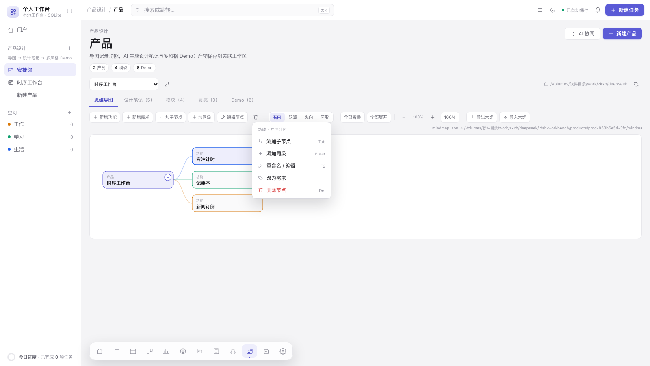This screenshot has height=366, width=650.
Task: Click the 新建产品 button in the header
Action: pos(622,34)
